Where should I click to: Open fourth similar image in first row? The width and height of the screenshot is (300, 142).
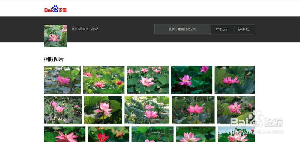tap(191, 80)
